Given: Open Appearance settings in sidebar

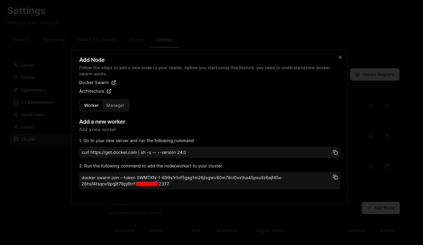Looking at the screenshot, I should point(41,90).
